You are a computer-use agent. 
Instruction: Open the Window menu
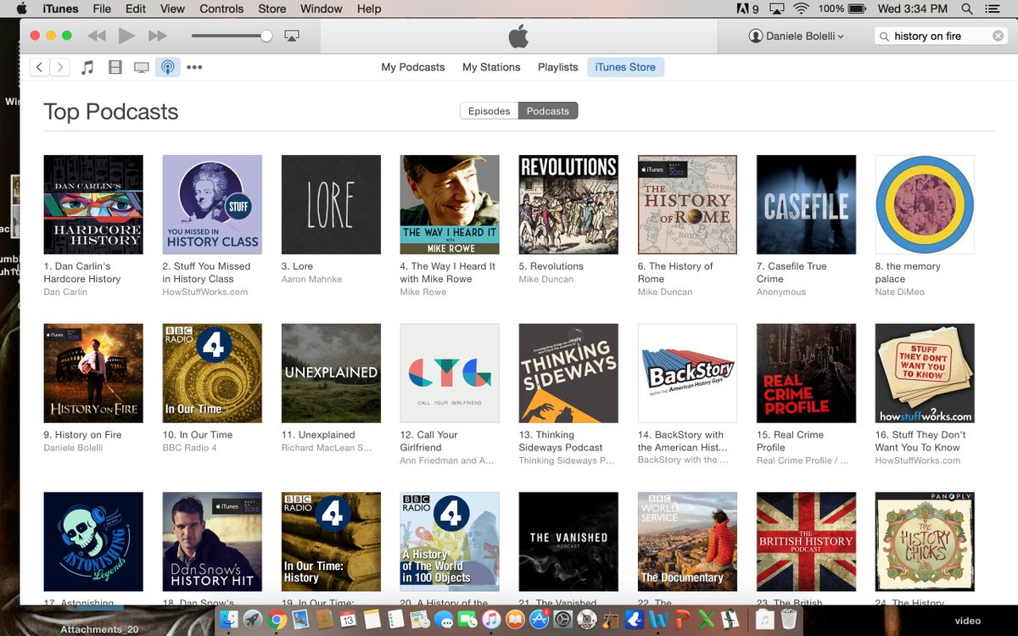(x=322, y=8)
